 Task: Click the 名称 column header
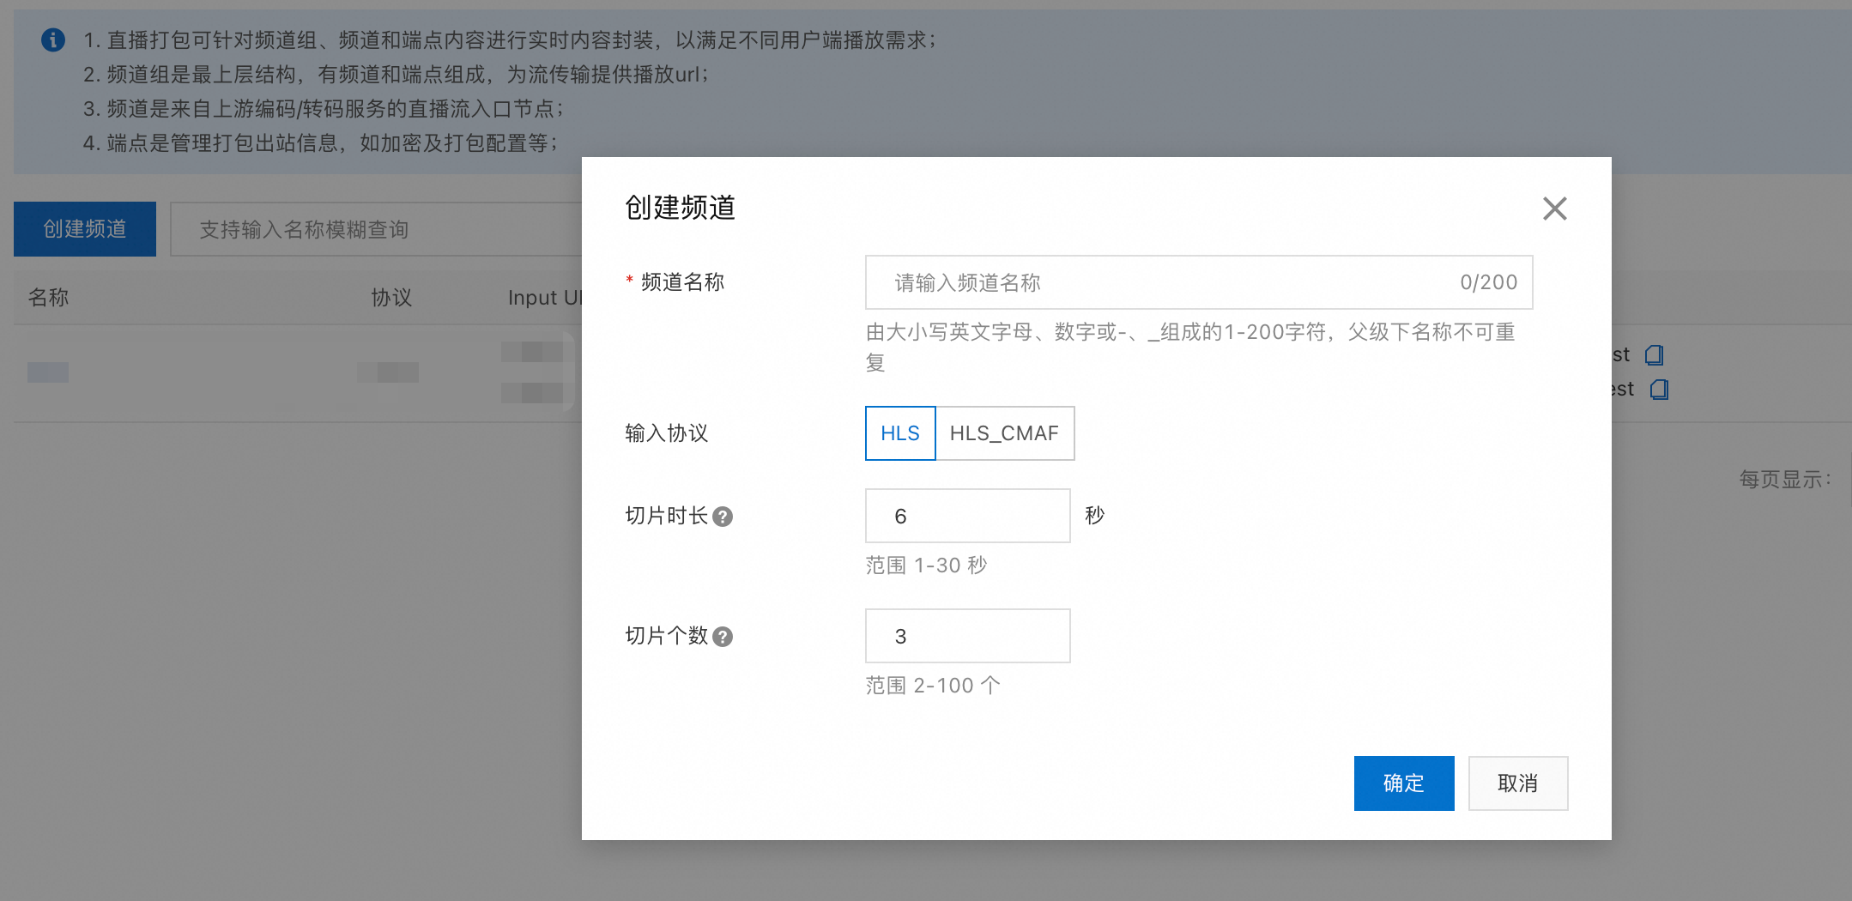(x=48, y=298)
